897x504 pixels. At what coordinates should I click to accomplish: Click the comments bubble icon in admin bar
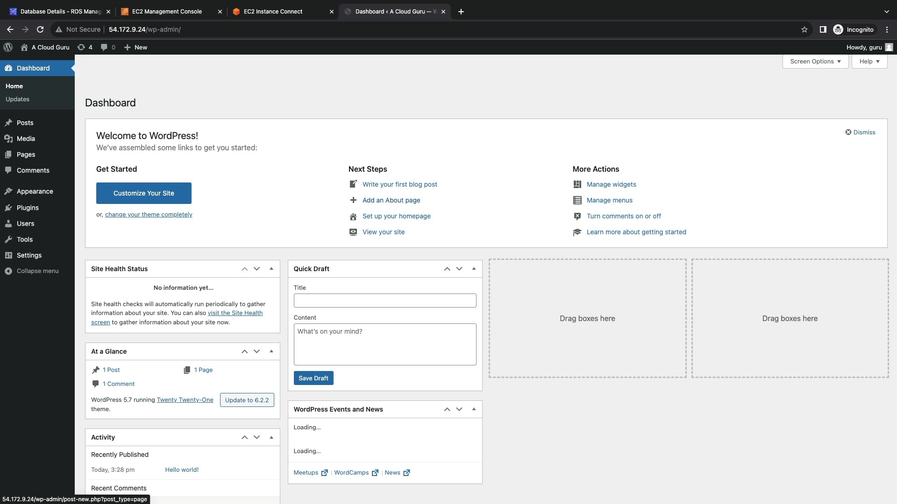pos(104,47)
